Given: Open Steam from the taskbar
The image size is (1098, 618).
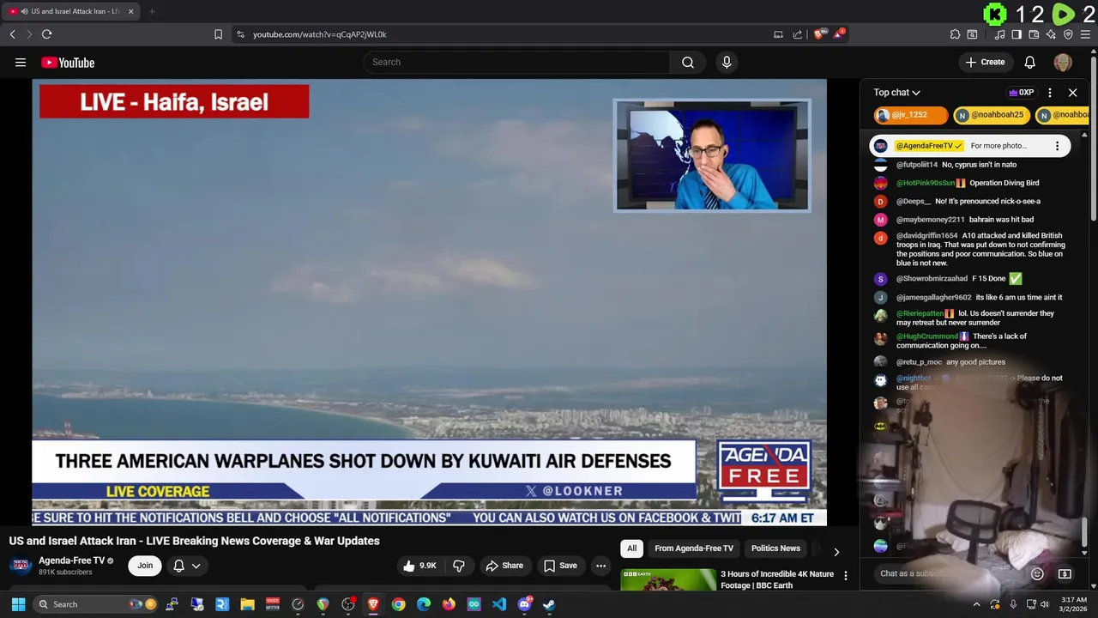Looking at the screenshot, I should pyautogui.click(x=549, y=604).
